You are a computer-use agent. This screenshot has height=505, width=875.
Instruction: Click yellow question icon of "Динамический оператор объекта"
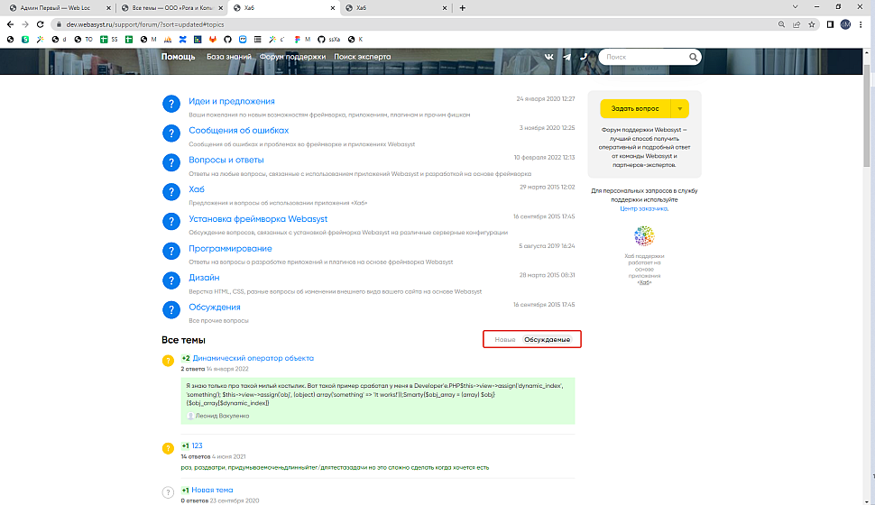[167, 361]
